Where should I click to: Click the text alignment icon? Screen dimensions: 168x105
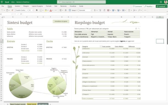(61, 10)
